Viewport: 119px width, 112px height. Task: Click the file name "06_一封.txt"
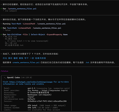point(11,43)
